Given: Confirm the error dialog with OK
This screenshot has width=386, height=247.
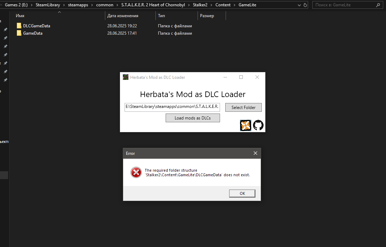Looking at the screenshot, I should 242,193.
